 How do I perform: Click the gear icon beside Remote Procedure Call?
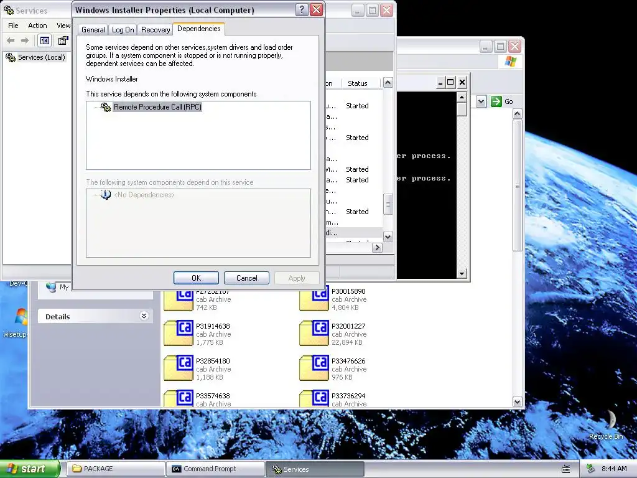point(106,107)
